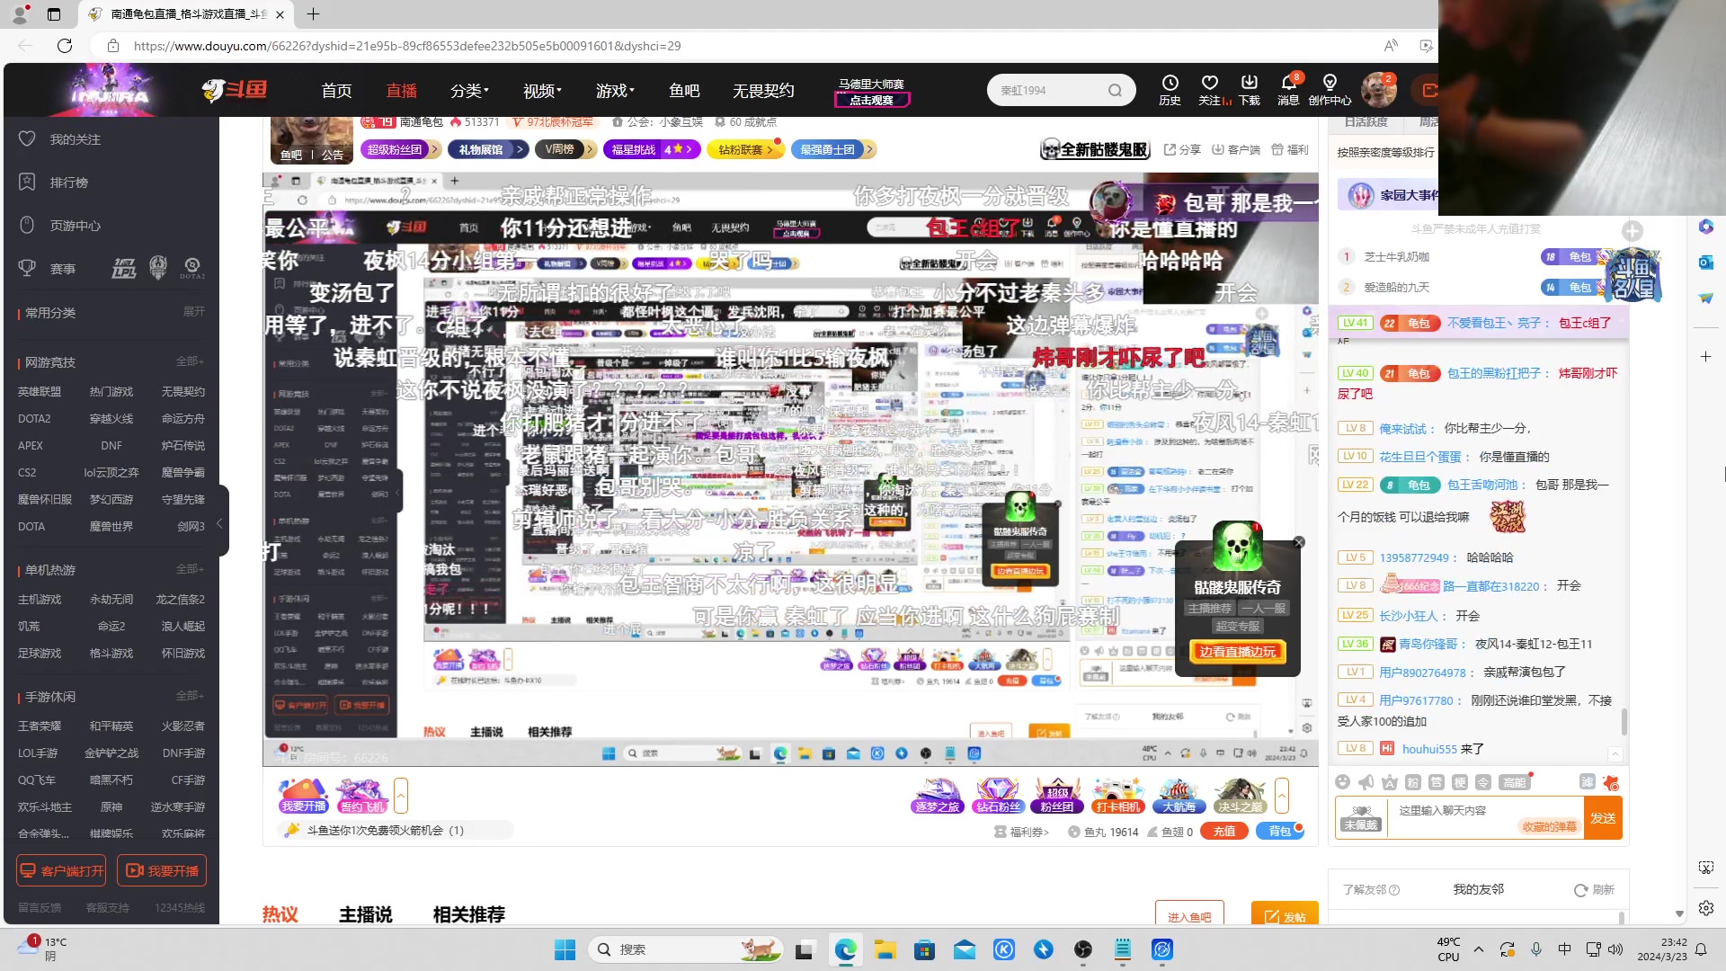
Task: Expand the 视频 dropdown in top navigation
Action: (x=542, y=91)
